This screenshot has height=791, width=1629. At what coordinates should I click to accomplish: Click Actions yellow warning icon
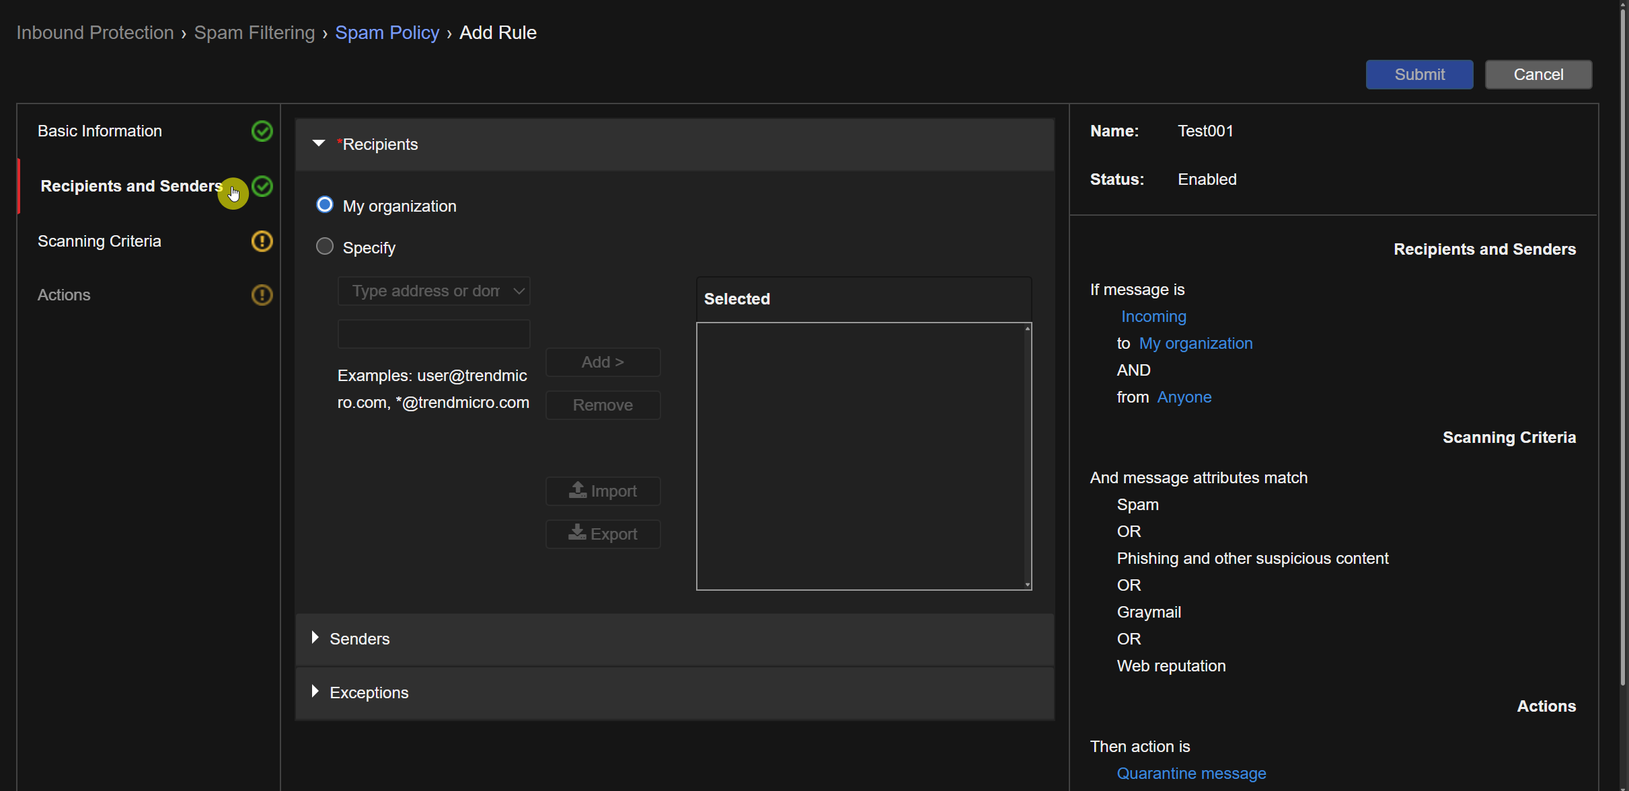[x=262, y=295]
